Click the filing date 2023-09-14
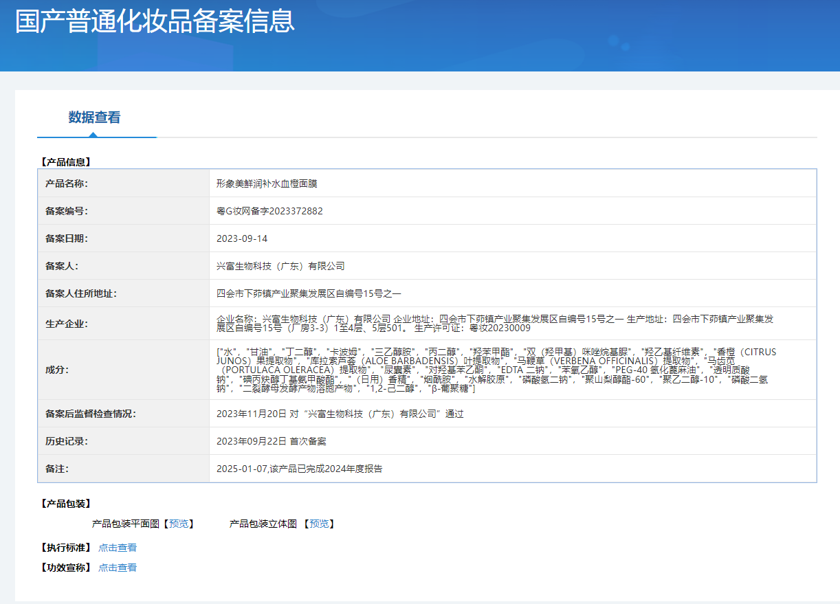The image size is (840, 604). 242,238
